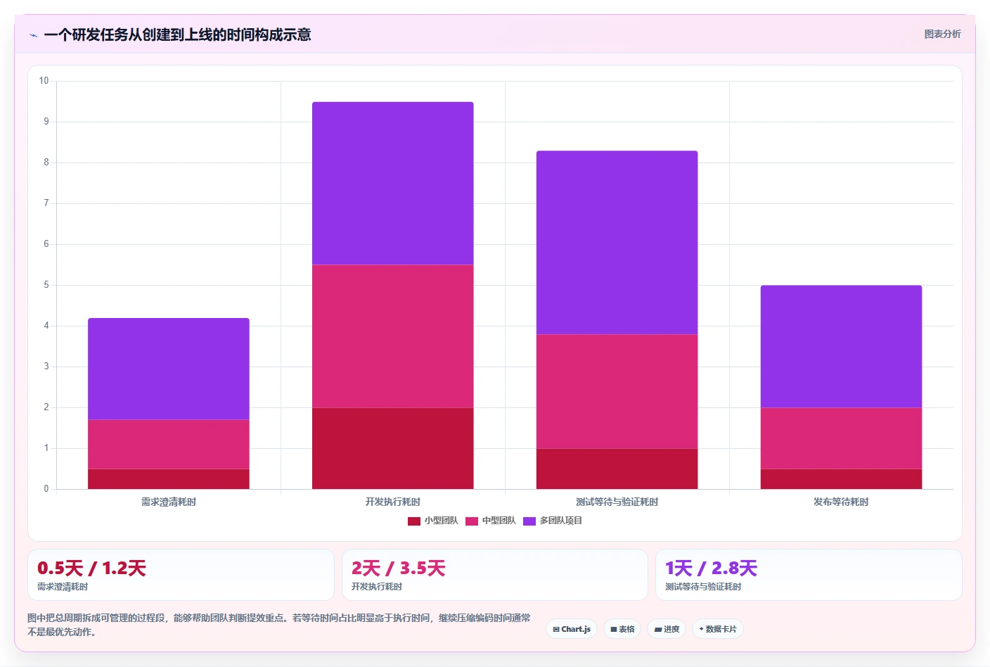Screen dimensions: 990x667
Task: Click the 需求澄清耗时 x-axis label
Action: pyautogui.click(x=169, y=502)
